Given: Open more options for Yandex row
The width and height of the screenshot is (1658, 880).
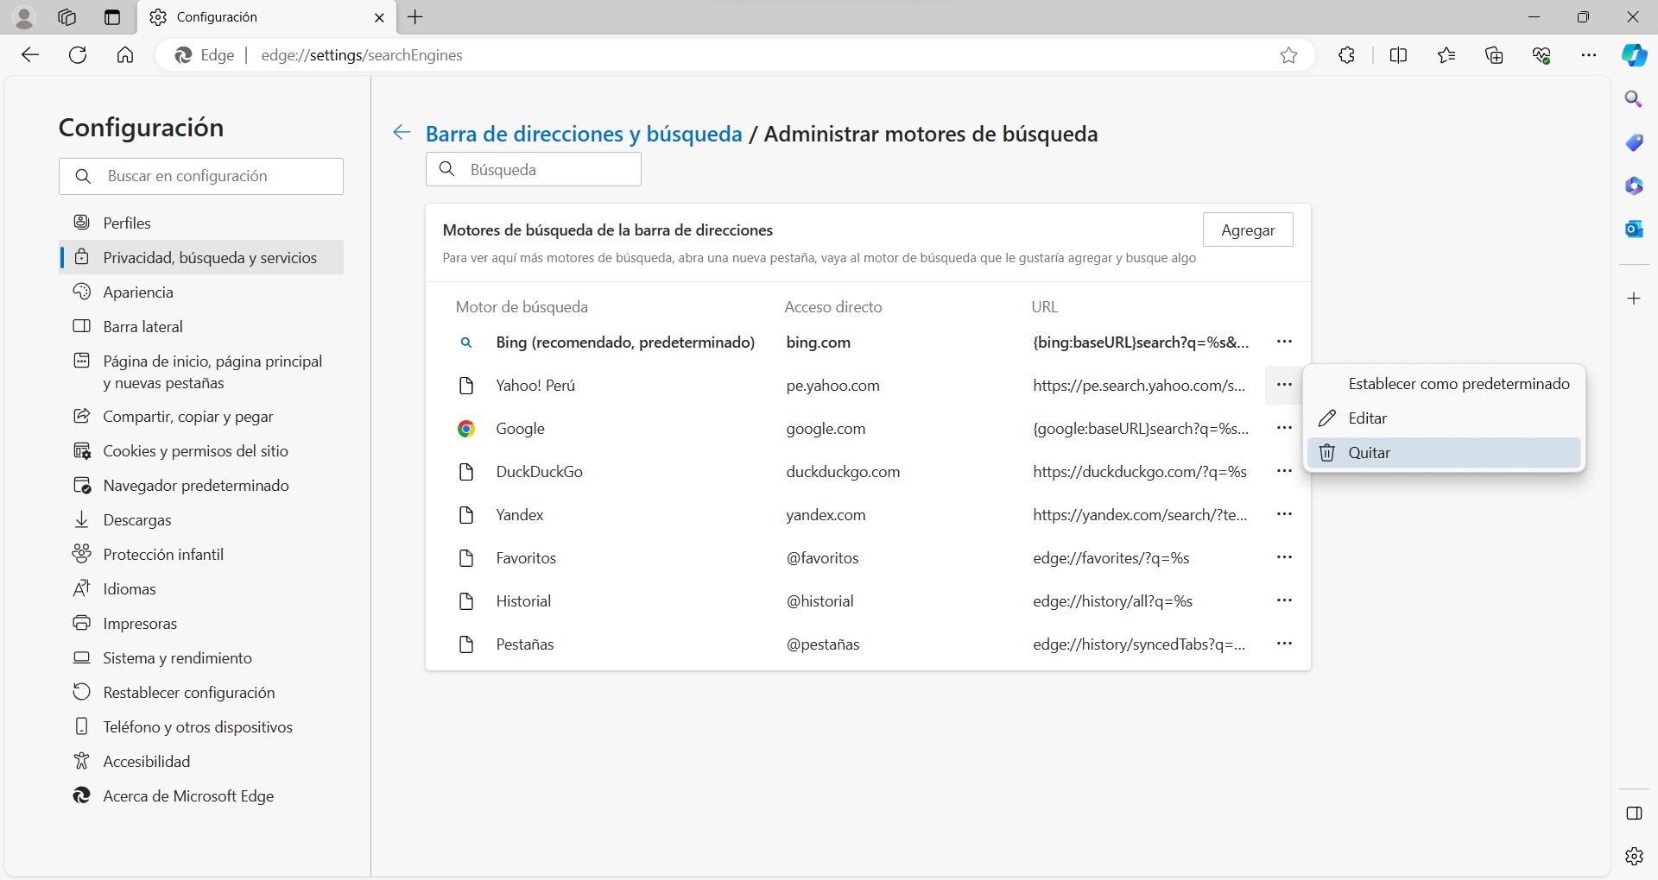Looking at the screenshot, I should click(x=1284, y=514).
